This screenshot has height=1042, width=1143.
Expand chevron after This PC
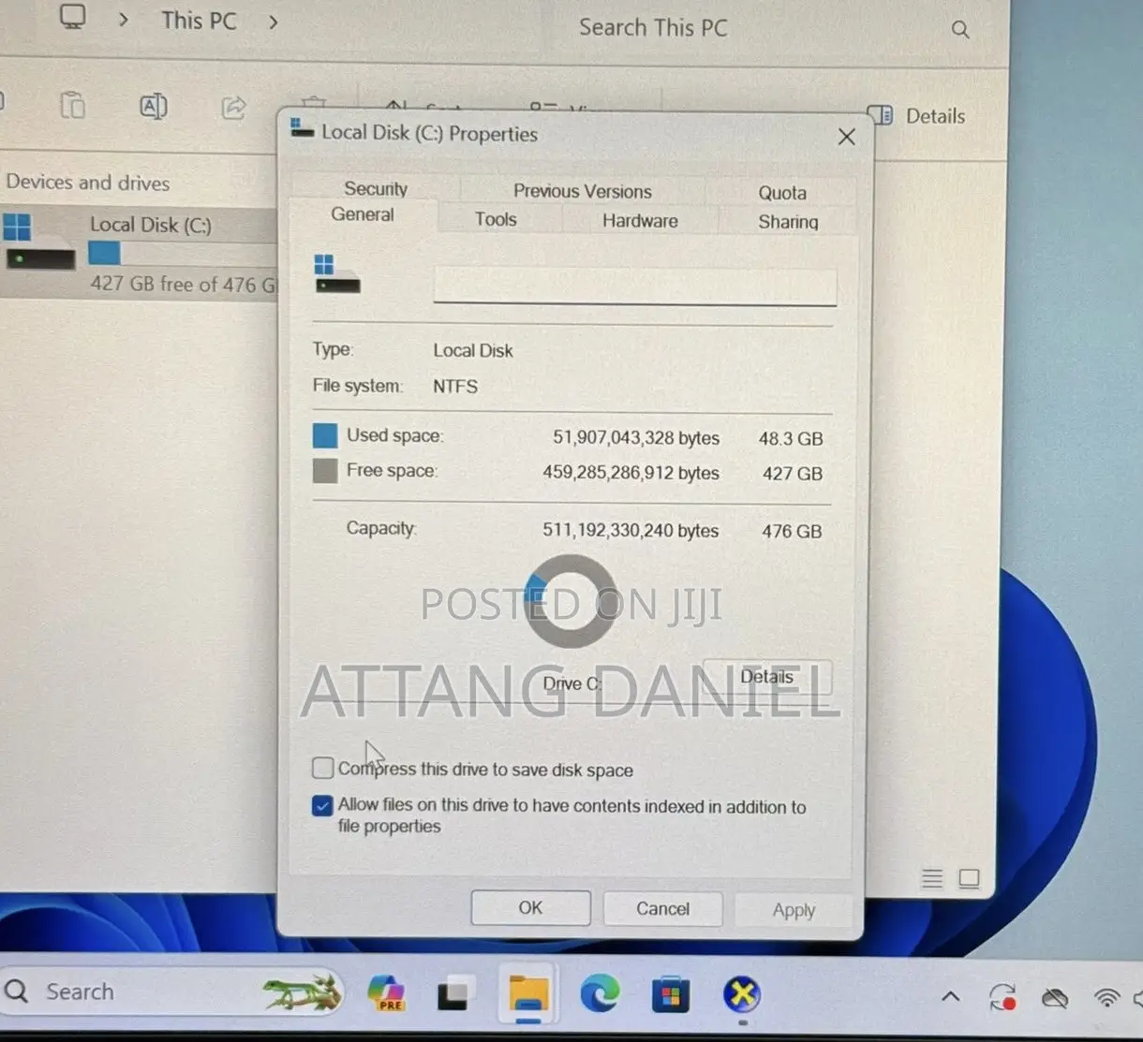point(273,22)
